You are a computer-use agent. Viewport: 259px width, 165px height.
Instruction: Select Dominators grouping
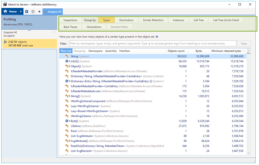coord(126,20)
